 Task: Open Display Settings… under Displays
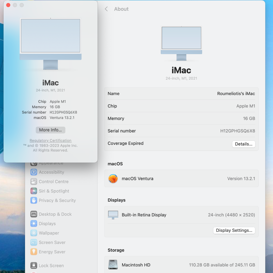[x=234, y=231]
